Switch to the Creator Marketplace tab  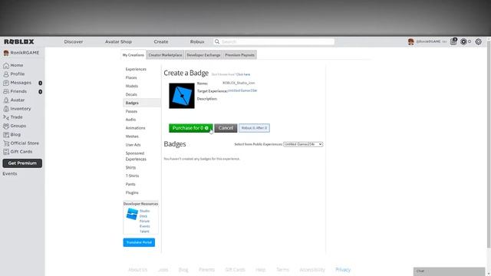click(165, 54)
